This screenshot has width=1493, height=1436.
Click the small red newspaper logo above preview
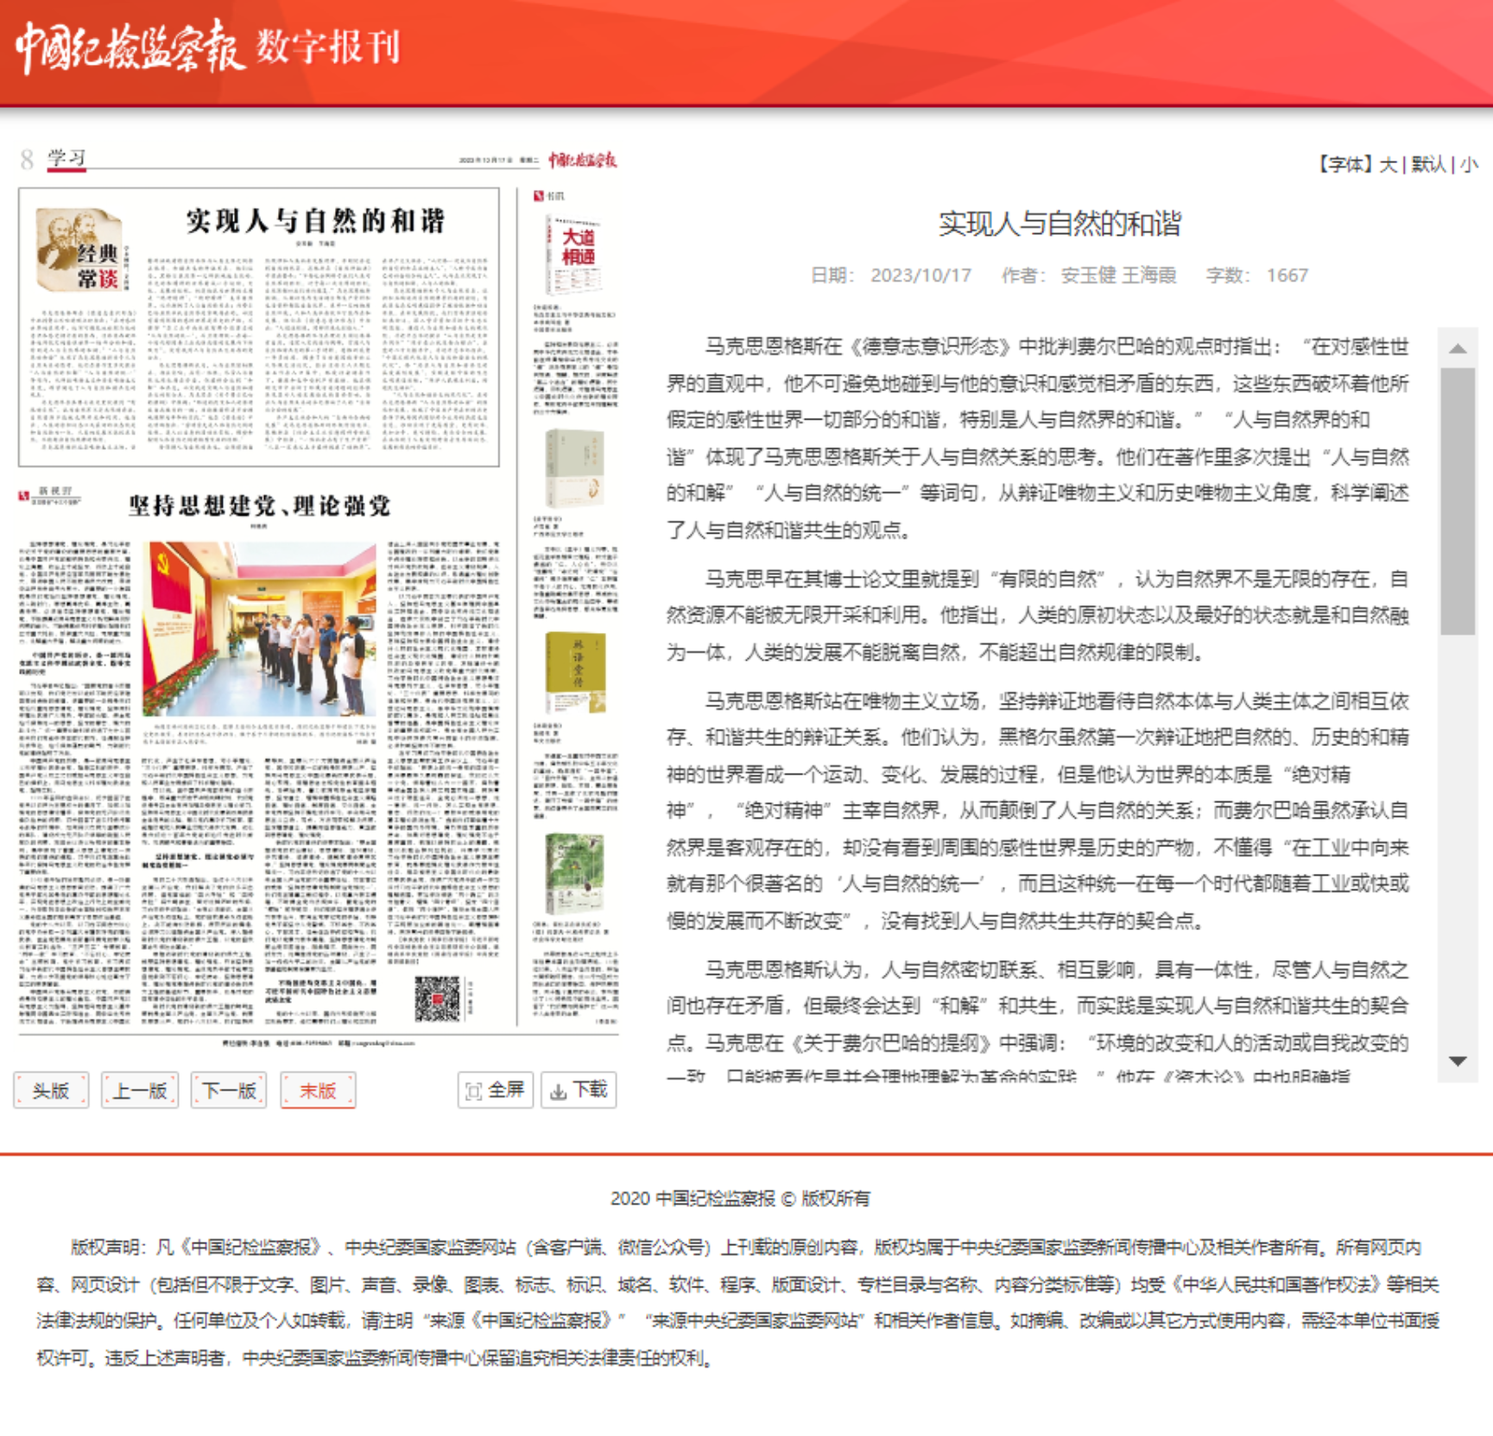click(x=583, y=160)
